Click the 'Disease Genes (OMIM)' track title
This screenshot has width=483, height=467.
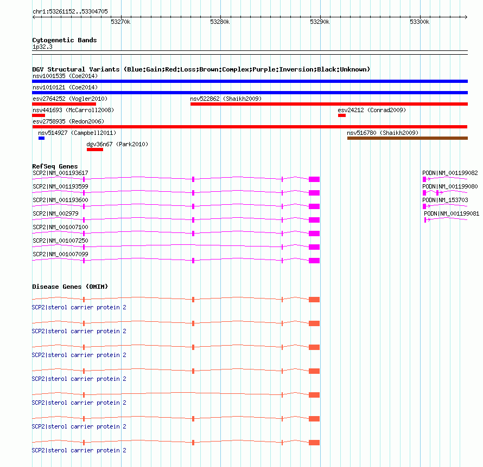click(70, 287)
